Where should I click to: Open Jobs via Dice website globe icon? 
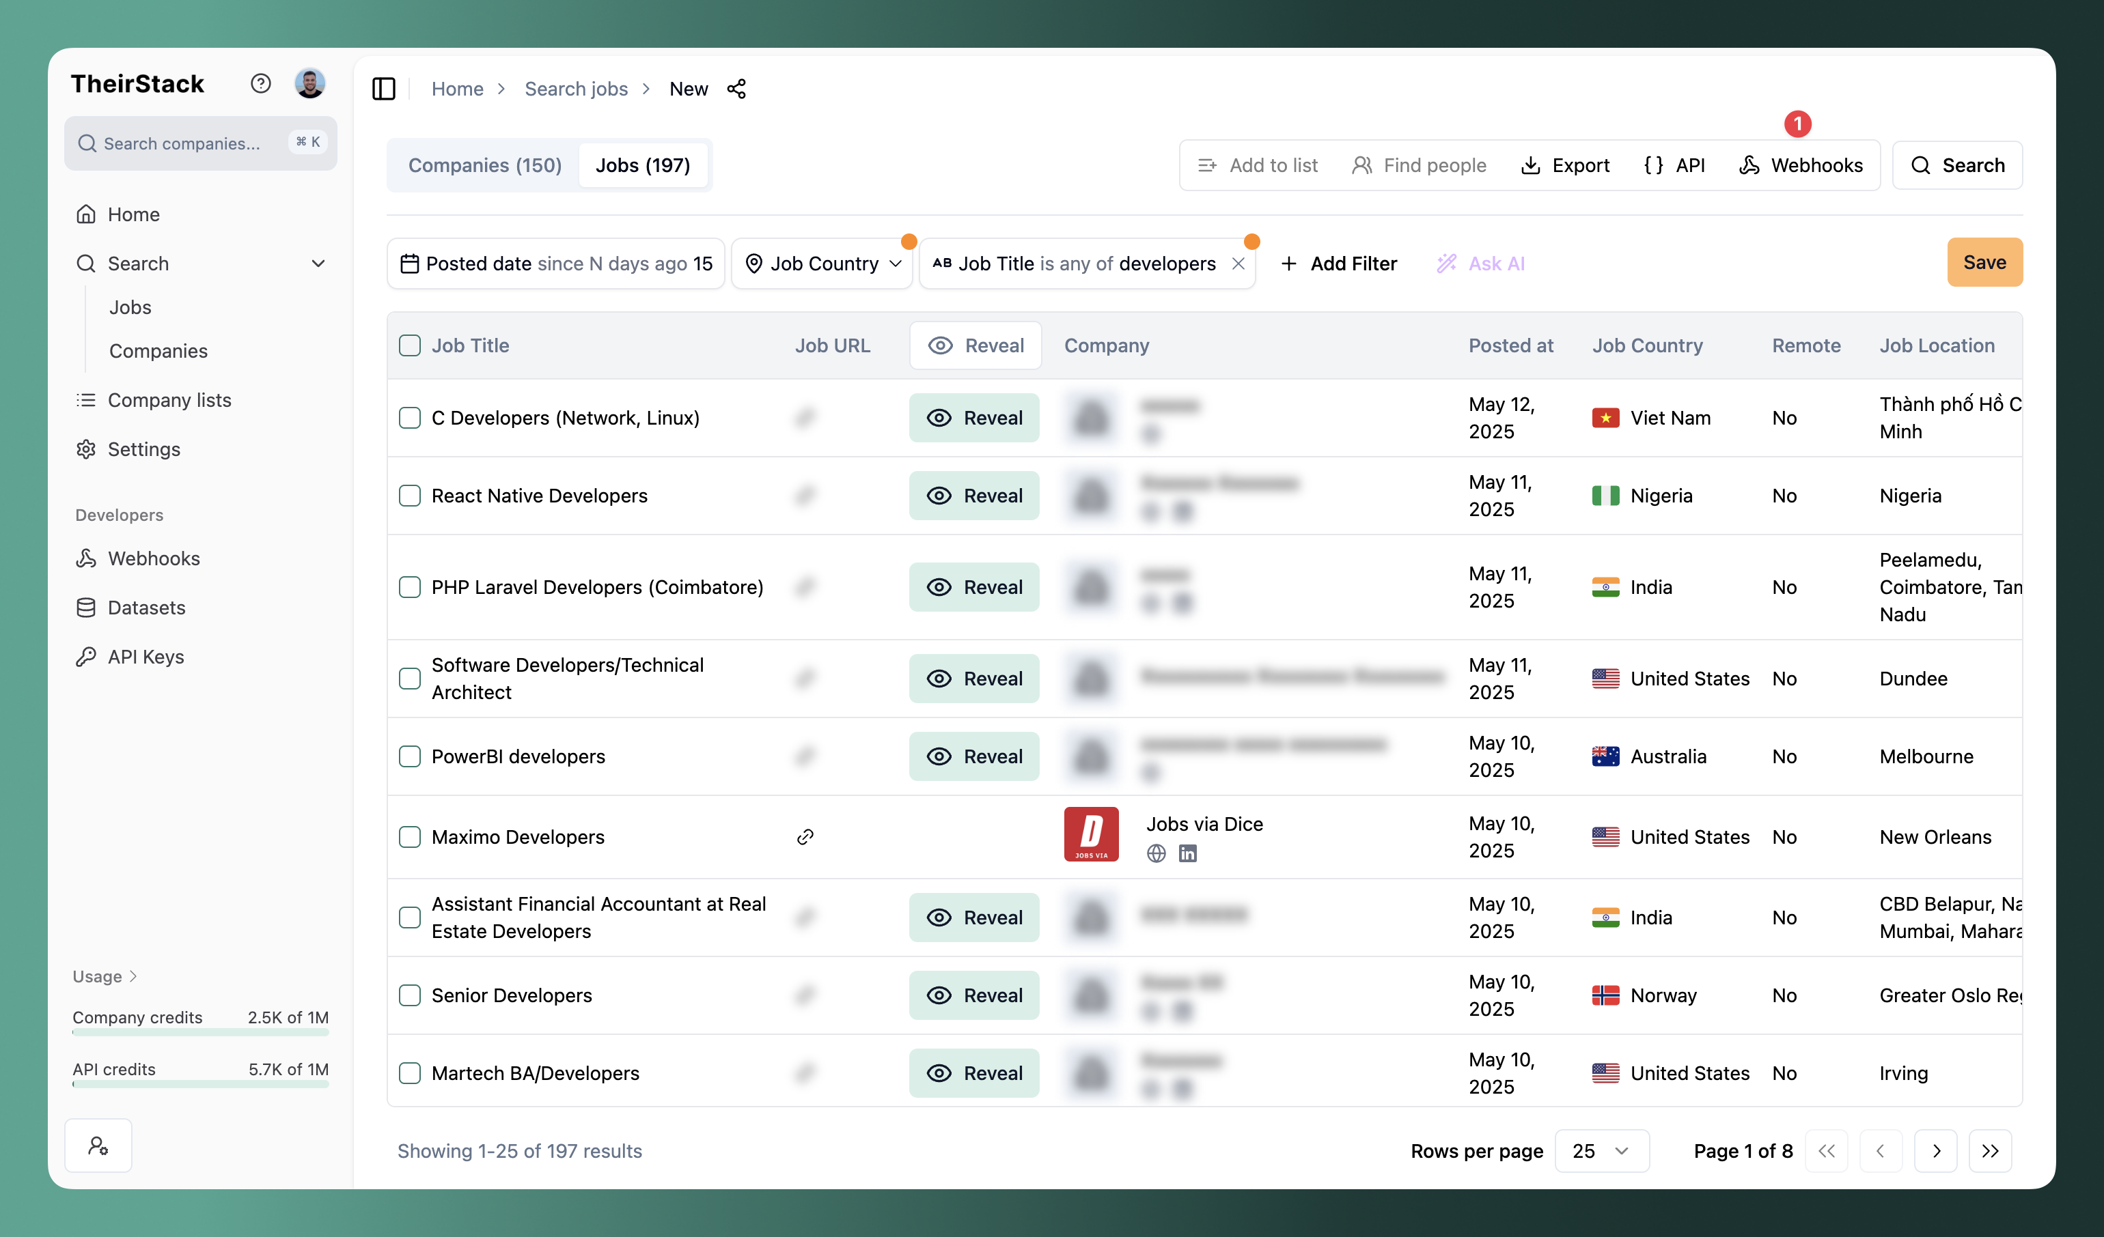[1156, 853]
